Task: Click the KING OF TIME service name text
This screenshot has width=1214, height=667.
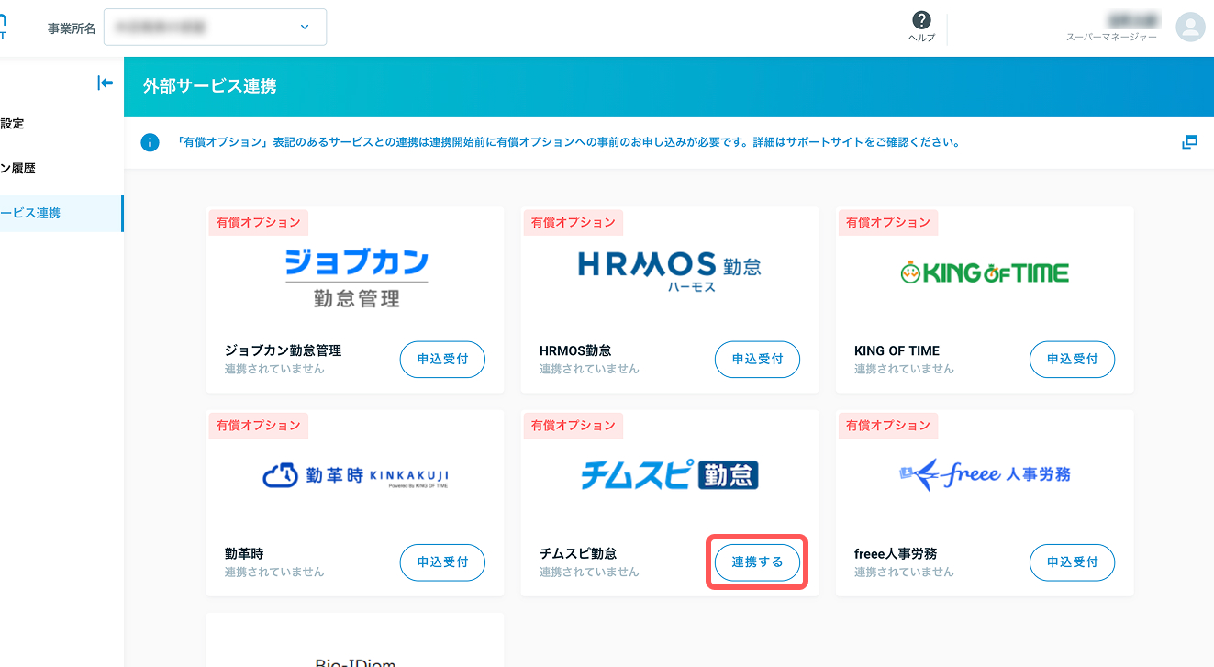Action: 897,350
